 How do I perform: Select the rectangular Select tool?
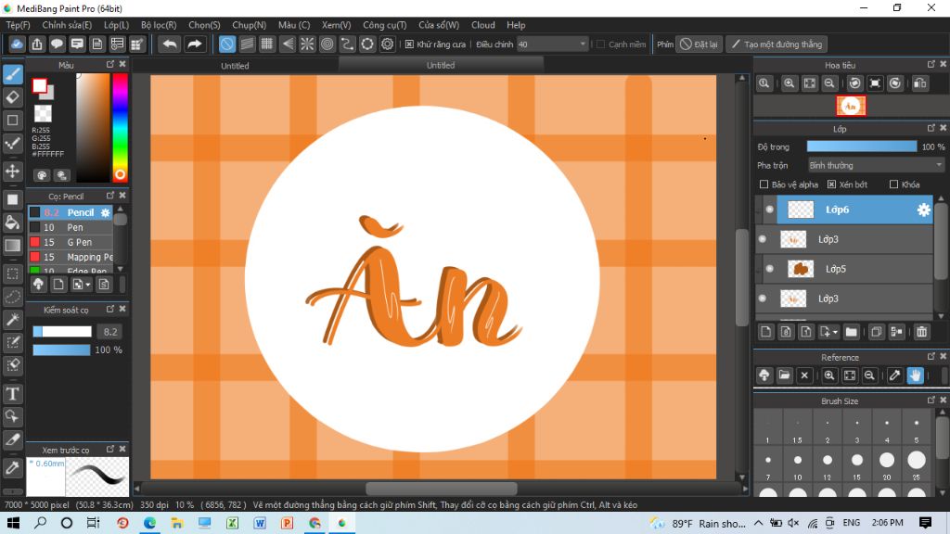[13, 273]
